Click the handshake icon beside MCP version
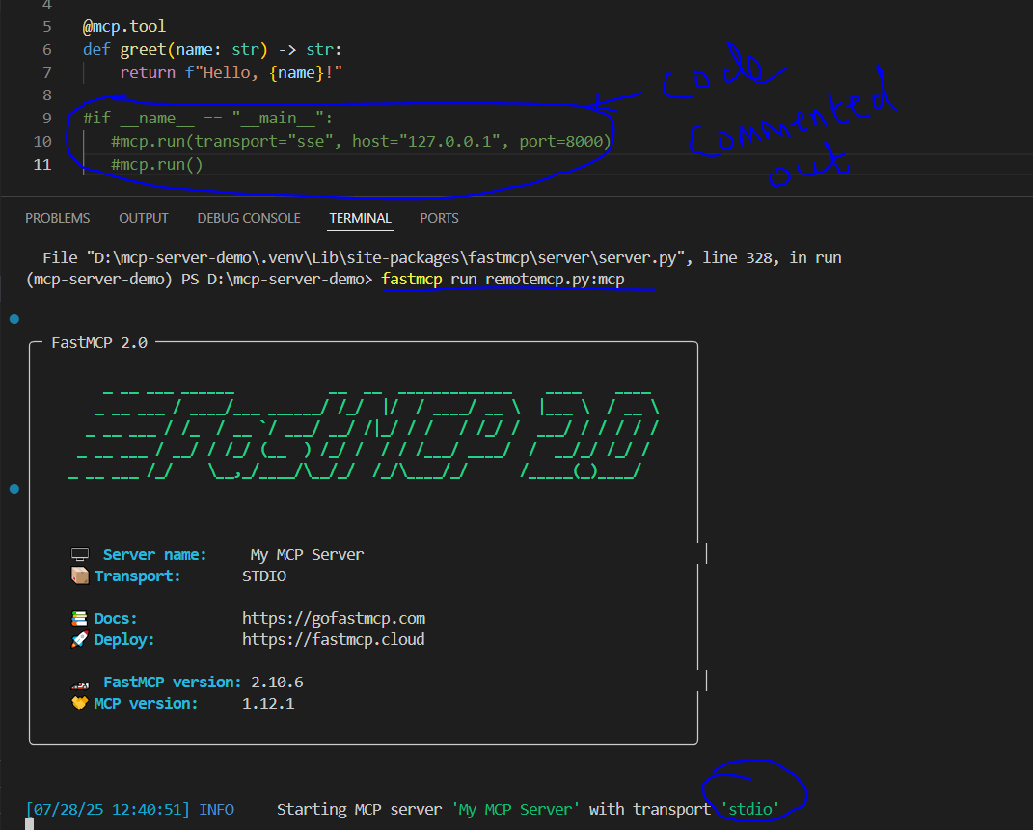Viewport: 1033px width, 830px height. 79,703
